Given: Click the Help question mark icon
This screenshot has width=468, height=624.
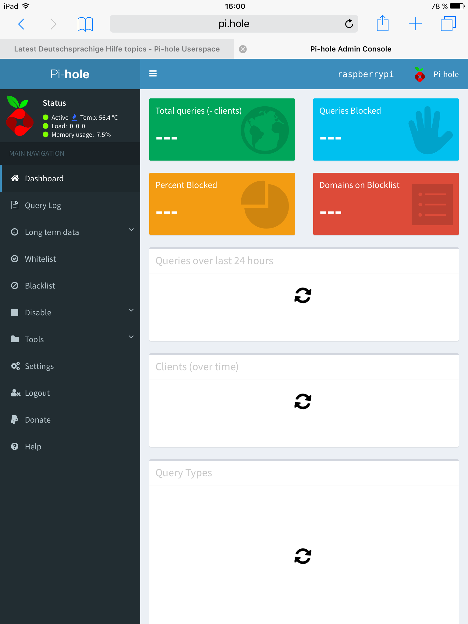Looking at the screenshot, I should (x=15, y=446).
